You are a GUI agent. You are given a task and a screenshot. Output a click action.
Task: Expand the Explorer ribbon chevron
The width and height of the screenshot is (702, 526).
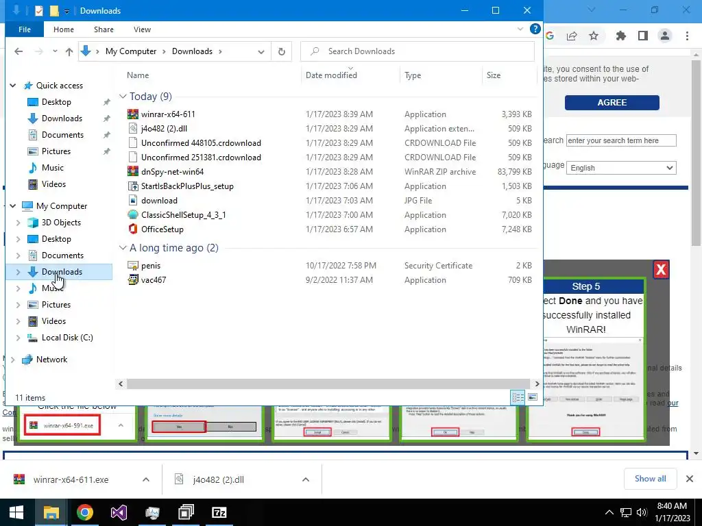520,29
